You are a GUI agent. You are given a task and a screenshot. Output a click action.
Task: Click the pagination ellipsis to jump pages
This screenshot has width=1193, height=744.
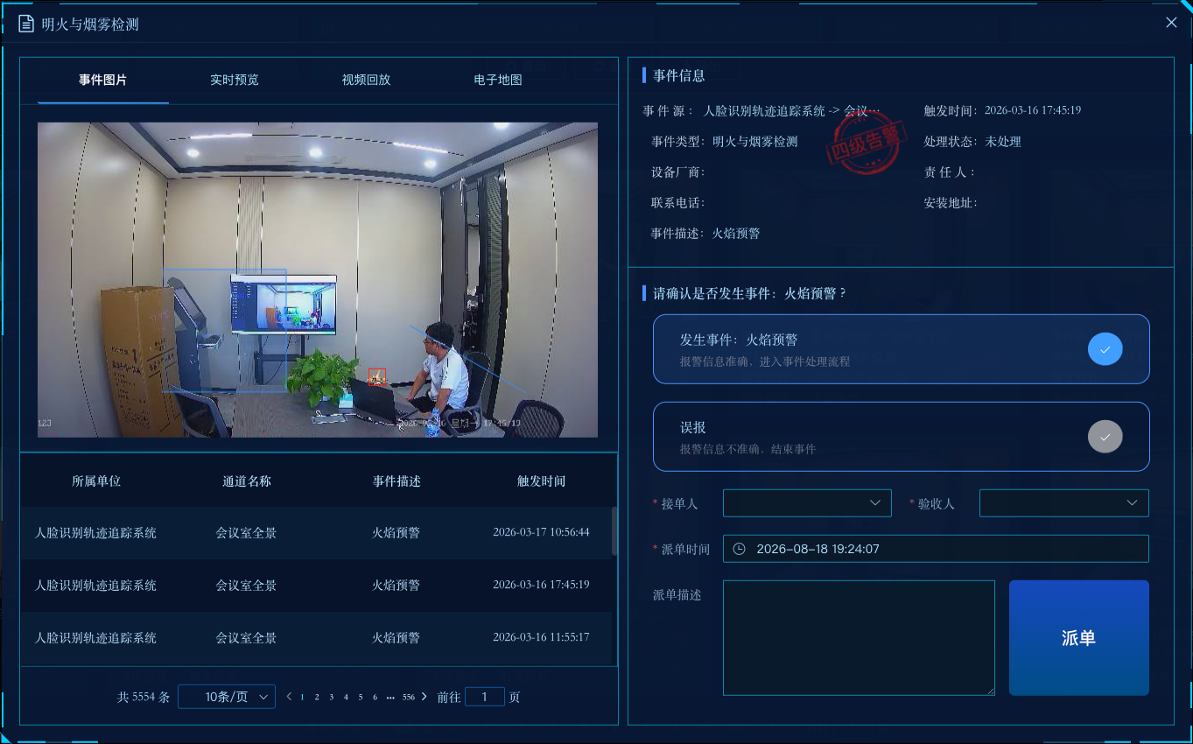[x=389, y=697]
